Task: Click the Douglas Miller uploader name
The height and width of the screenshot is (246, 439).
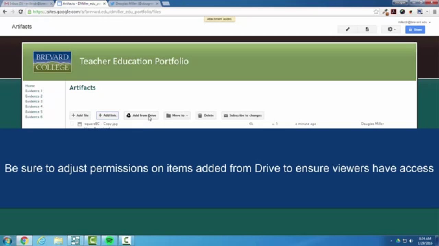Action: [x=372, y=124]
